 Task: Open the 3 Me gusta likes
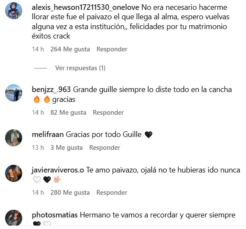(67, 148)
